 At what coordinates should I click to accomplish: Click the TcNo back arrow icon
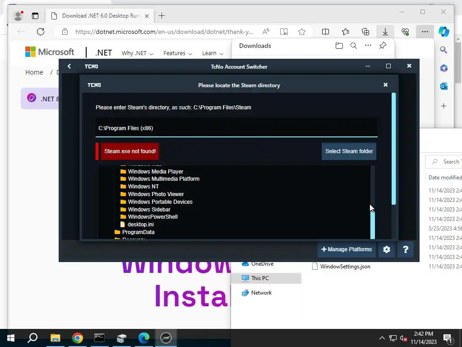(x=69, y=66)
